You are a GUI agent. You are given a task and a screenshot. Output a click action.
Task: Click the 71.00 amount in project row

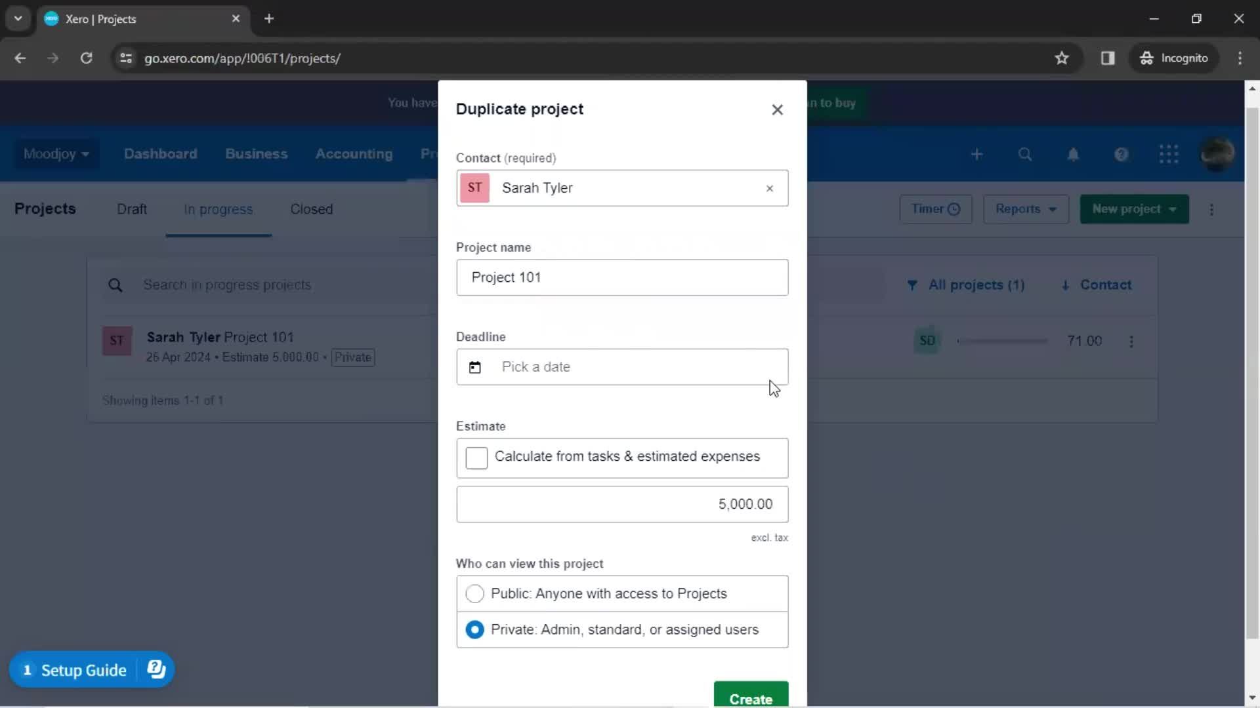tap(1084, 341)
